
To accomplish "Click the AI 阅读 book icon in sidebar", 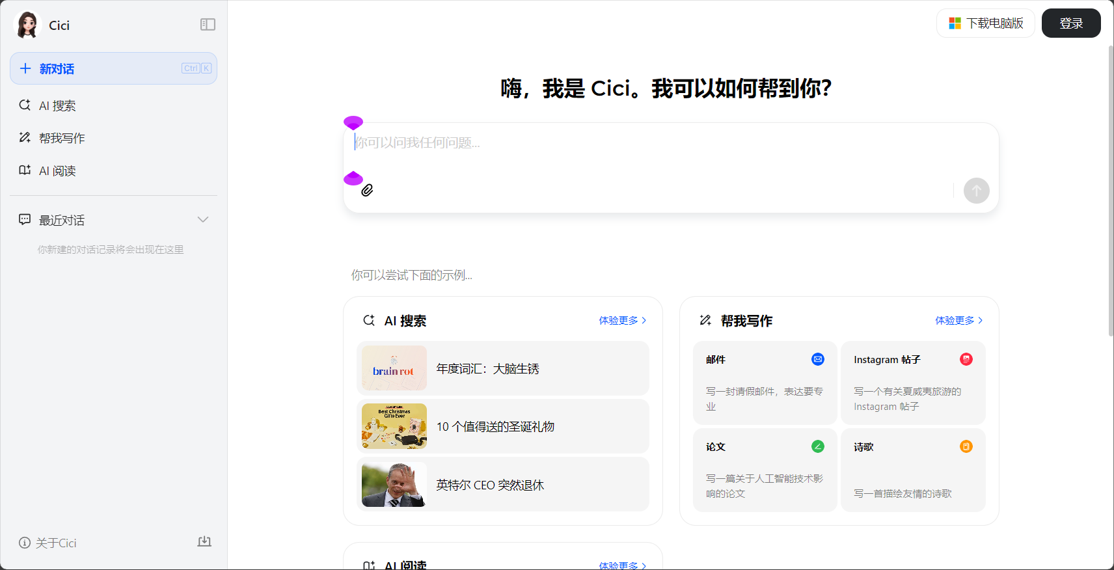I will [x=25, y=170].
